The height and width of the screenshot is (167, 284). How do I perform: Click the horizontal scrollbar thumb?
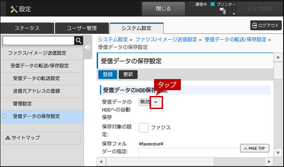tap(160, 162)
